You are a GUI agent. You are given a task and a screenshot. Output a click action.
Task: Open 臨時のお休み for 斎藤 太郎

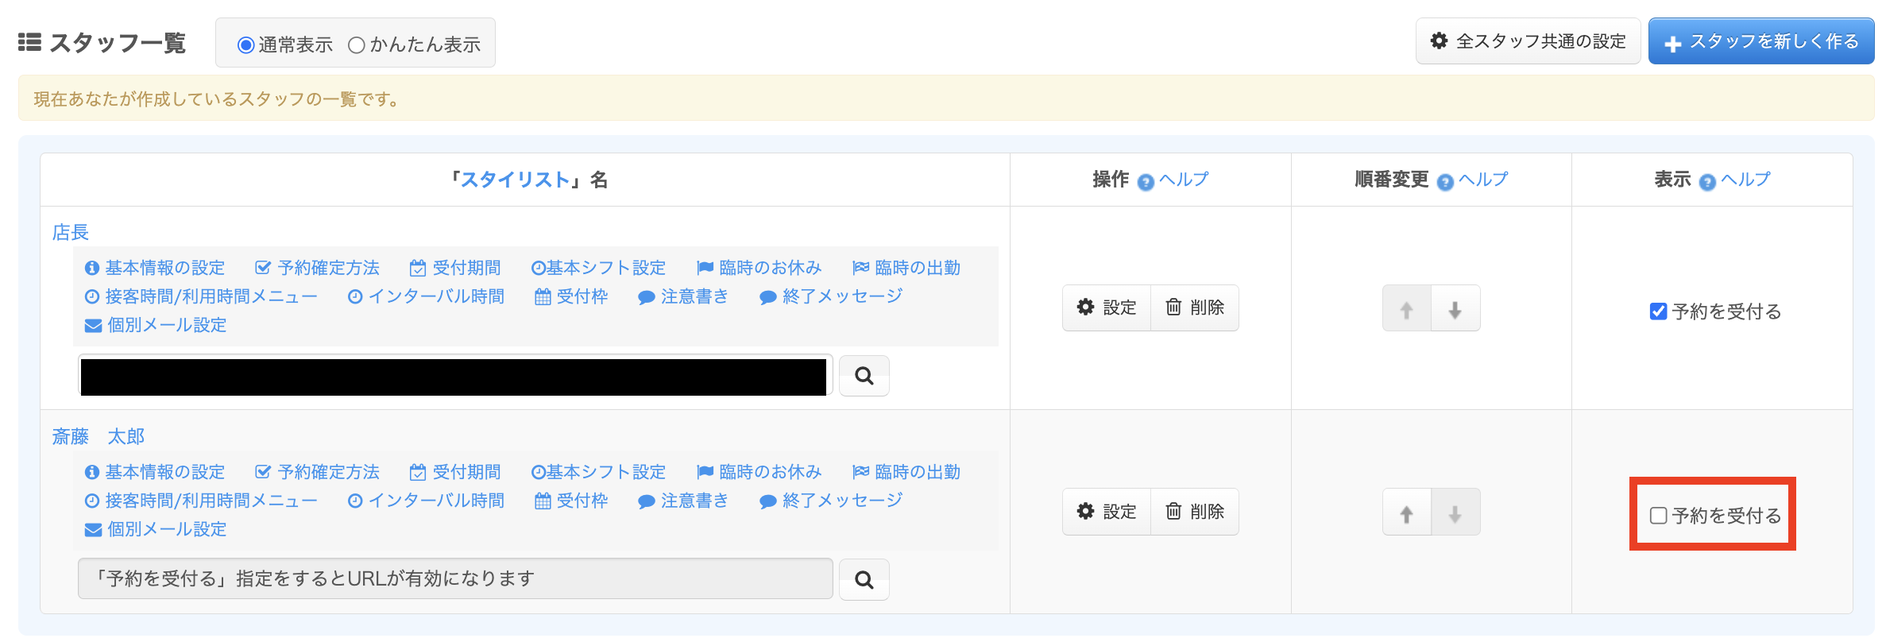point(759,473)
